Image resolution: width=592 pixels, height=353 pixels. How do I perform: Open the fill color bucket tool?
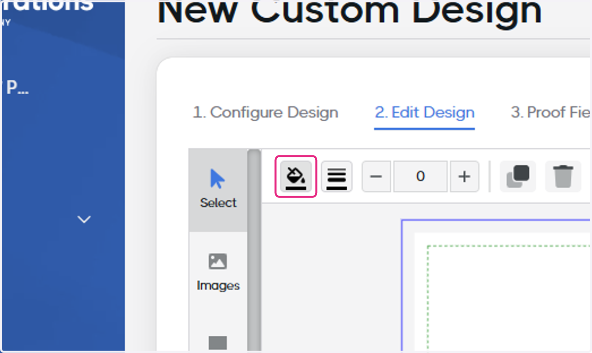[296, 176]
